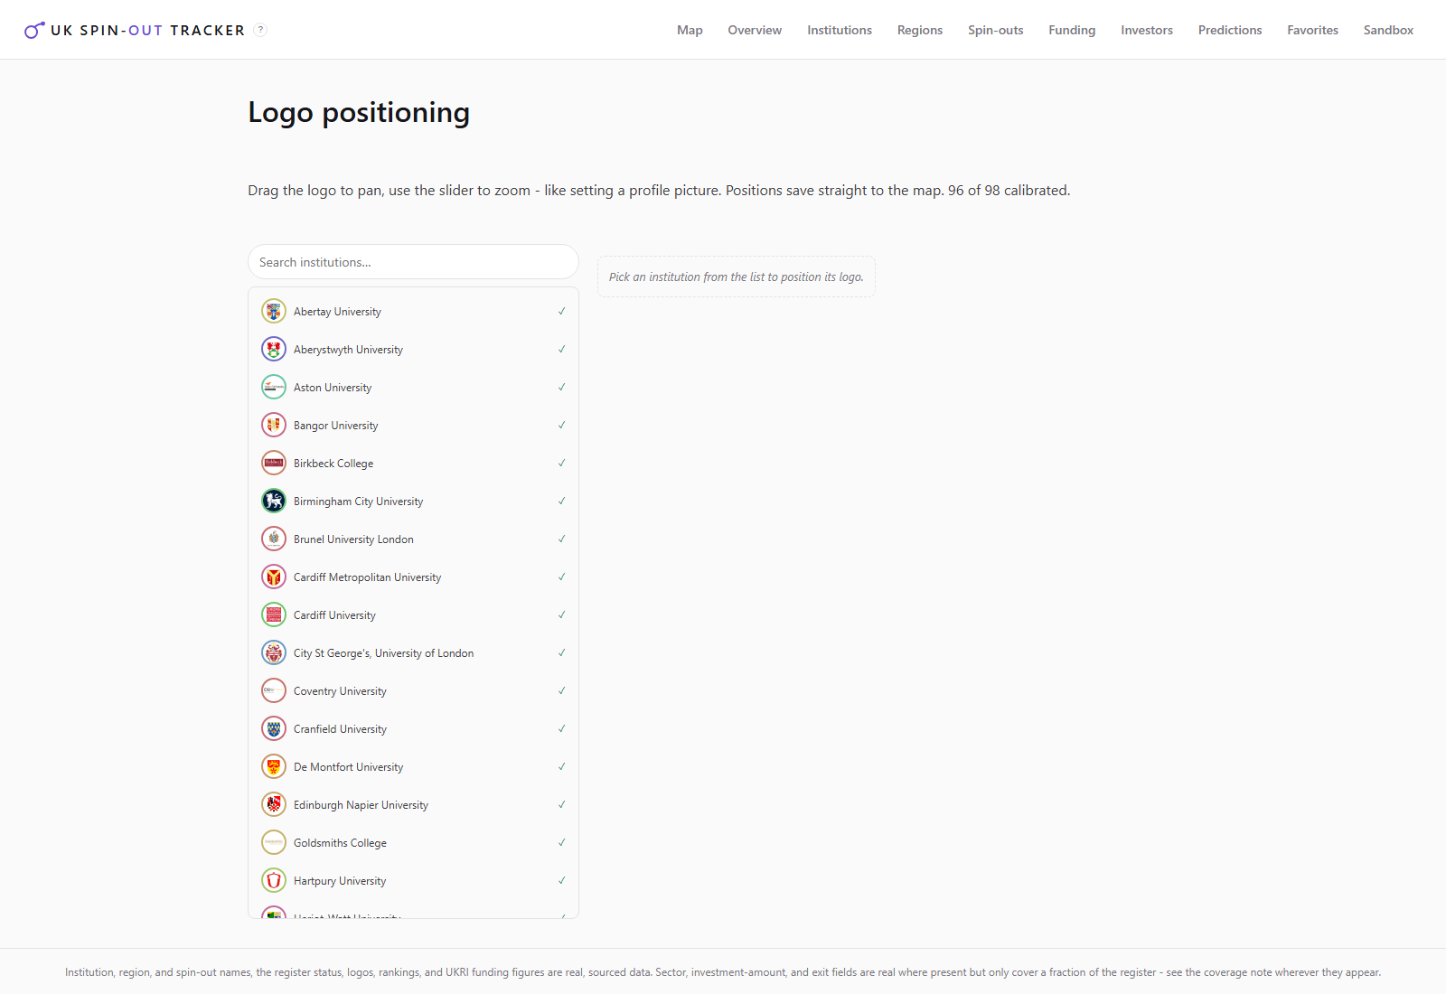Choose Birmingham City University logo icon
The image size is (1446, 994).
[x=274, y=501]
